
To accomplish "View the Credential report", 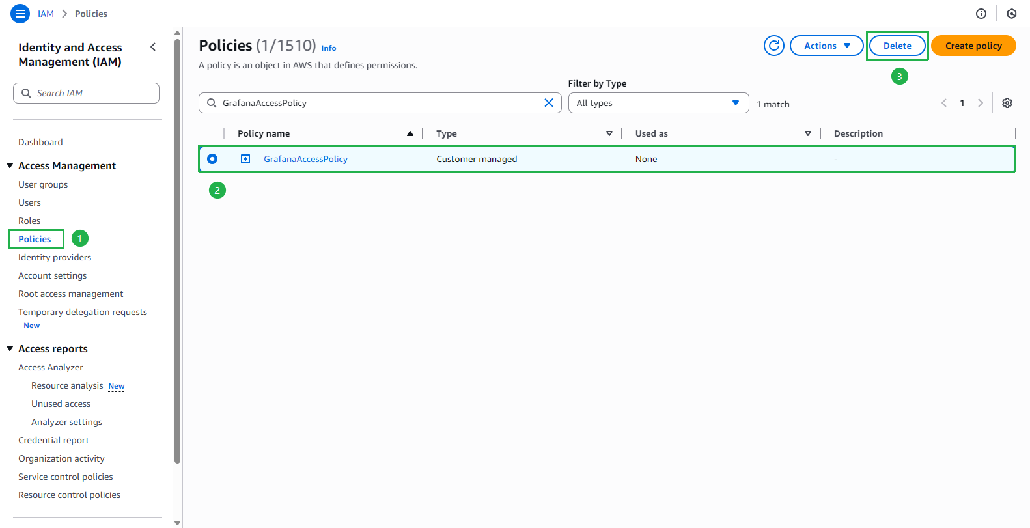I will click(x=53, y=440).
